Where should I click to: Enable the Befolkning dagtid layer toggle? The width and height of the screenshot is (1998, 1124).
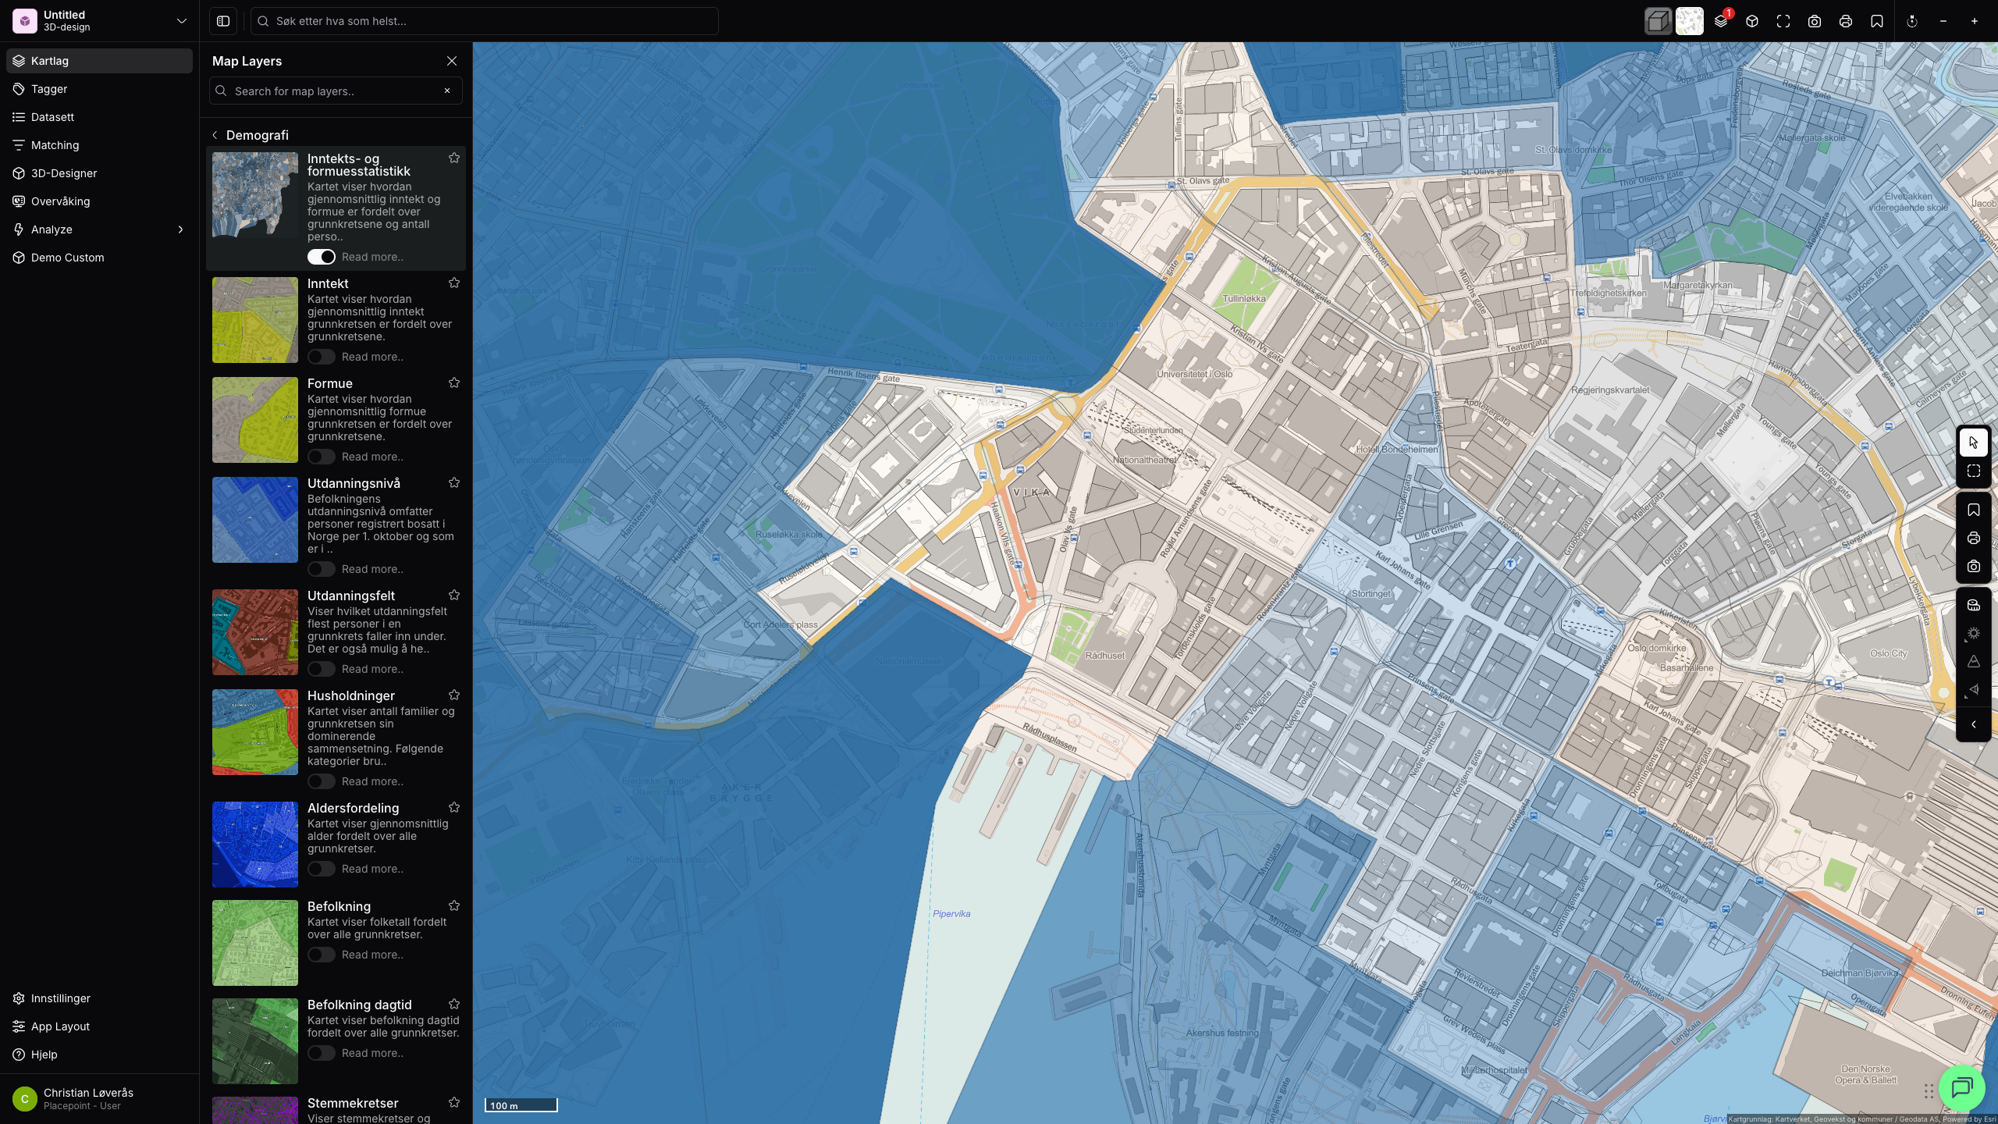point(322,1053)
